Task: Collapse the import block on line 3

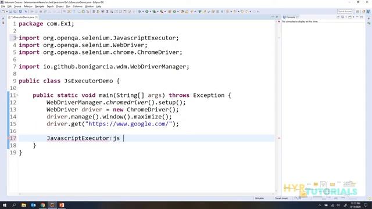Action: click(x=17, y=38)
